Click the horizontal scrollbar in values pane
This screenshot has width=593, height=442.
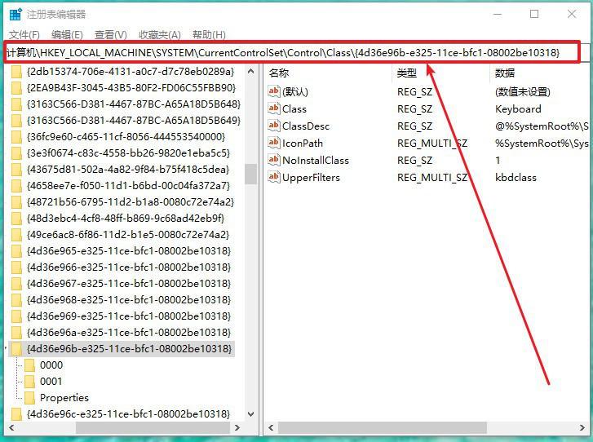pyautogui.click(x=408, y=428)
